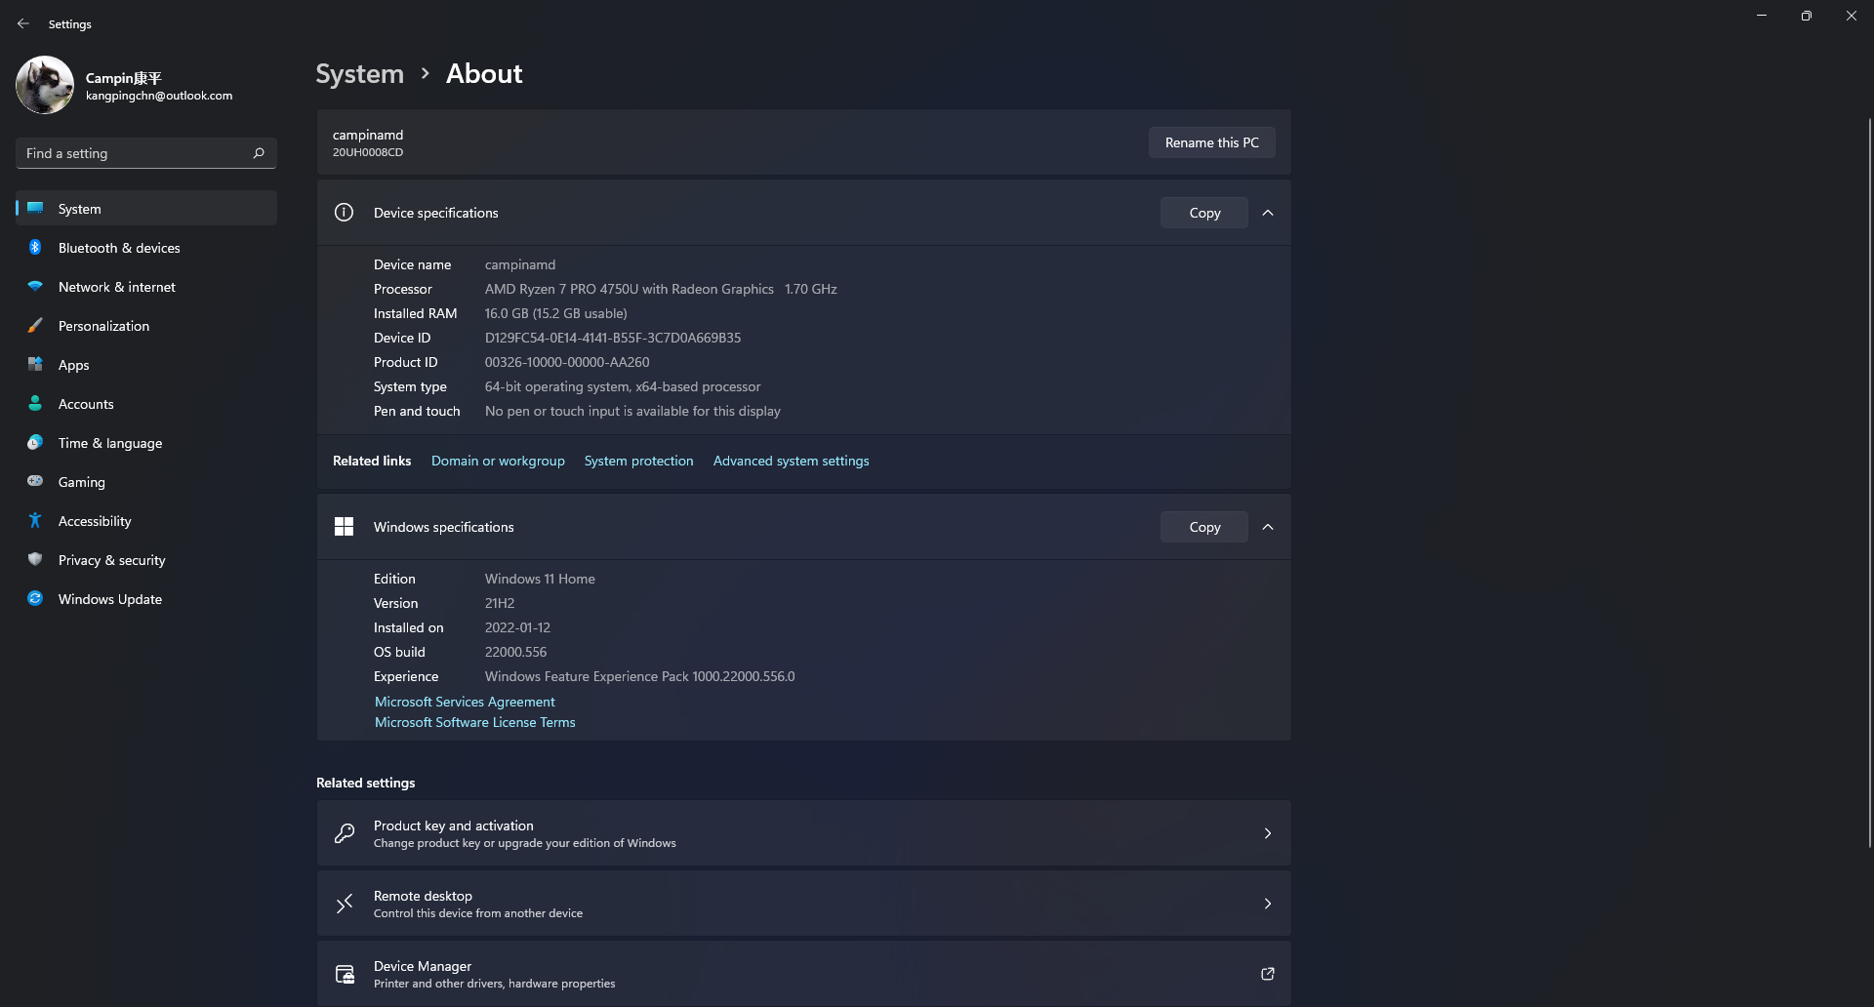This screenshot has height=1007, width=1874.
Task: Click the OS build value 22000.556
Action: [515, 652]
